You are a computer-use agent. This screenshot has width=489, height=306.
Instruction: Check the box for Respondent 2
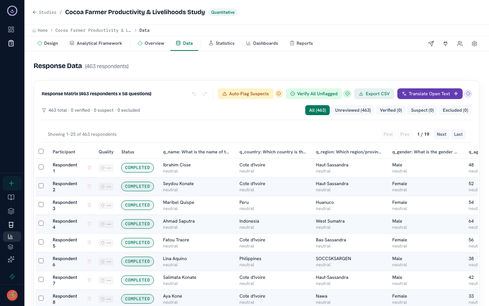click(x=41, y=186)
